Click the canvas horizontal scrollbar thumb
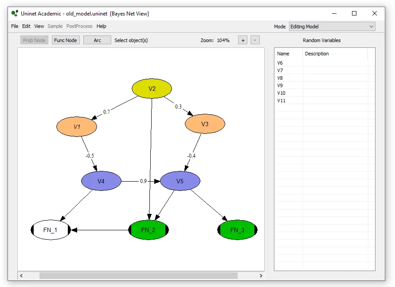The width and height of the screenshot is (395, 287). click(x=139, y=275)
